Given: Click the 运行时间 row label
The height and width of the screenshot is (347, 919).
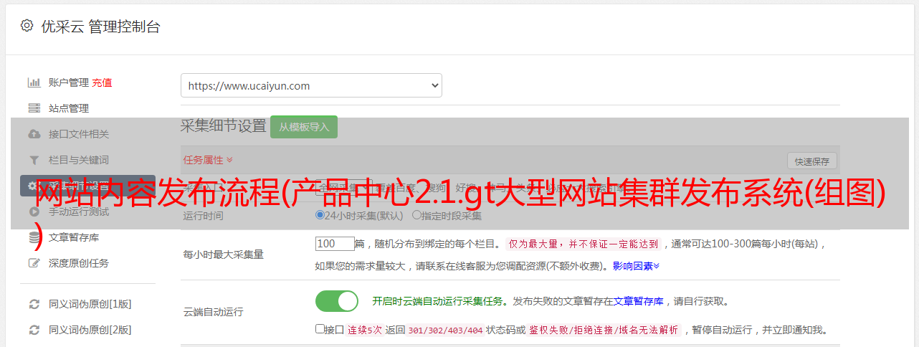Looking at the screenshot, I should coord(203,216).
